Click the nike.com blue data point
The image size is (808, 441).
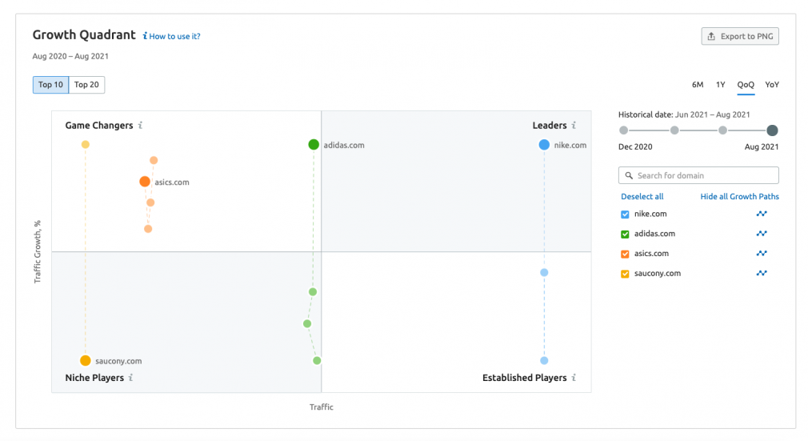click(544, 145)
